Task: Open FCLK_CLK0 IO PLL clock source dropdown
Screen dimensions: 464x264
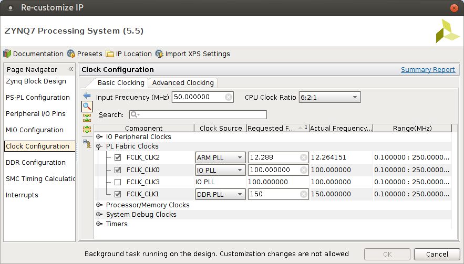Action: pyautogui.click(x=220, y=170)
